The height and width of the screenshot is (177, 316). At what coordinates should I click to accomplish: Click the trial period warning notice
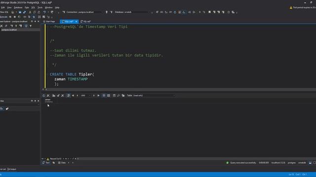(303, 8)
